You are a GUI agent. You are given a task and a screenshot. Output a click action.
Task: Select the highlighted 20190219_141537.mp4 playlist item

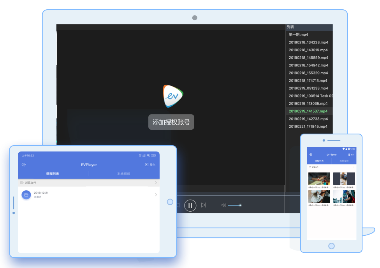[308, 111]
